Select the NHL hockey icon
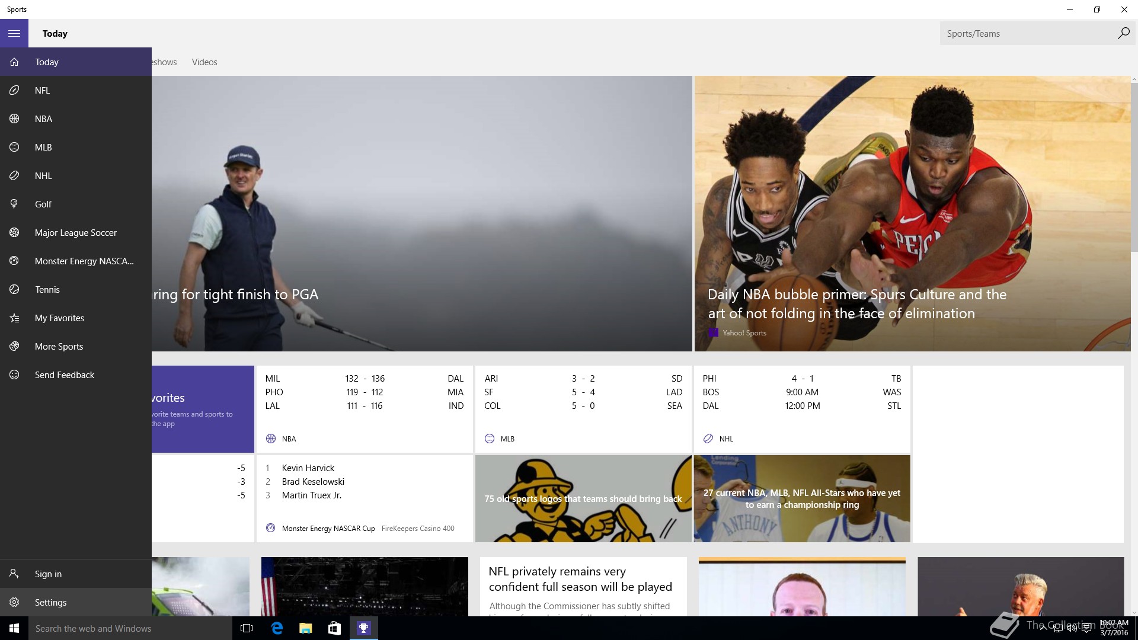The image size is (1138, 640). tap(14, 176)
